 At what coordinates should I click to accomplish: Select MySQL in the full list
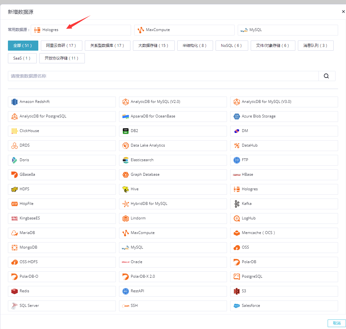pos(173,248)
